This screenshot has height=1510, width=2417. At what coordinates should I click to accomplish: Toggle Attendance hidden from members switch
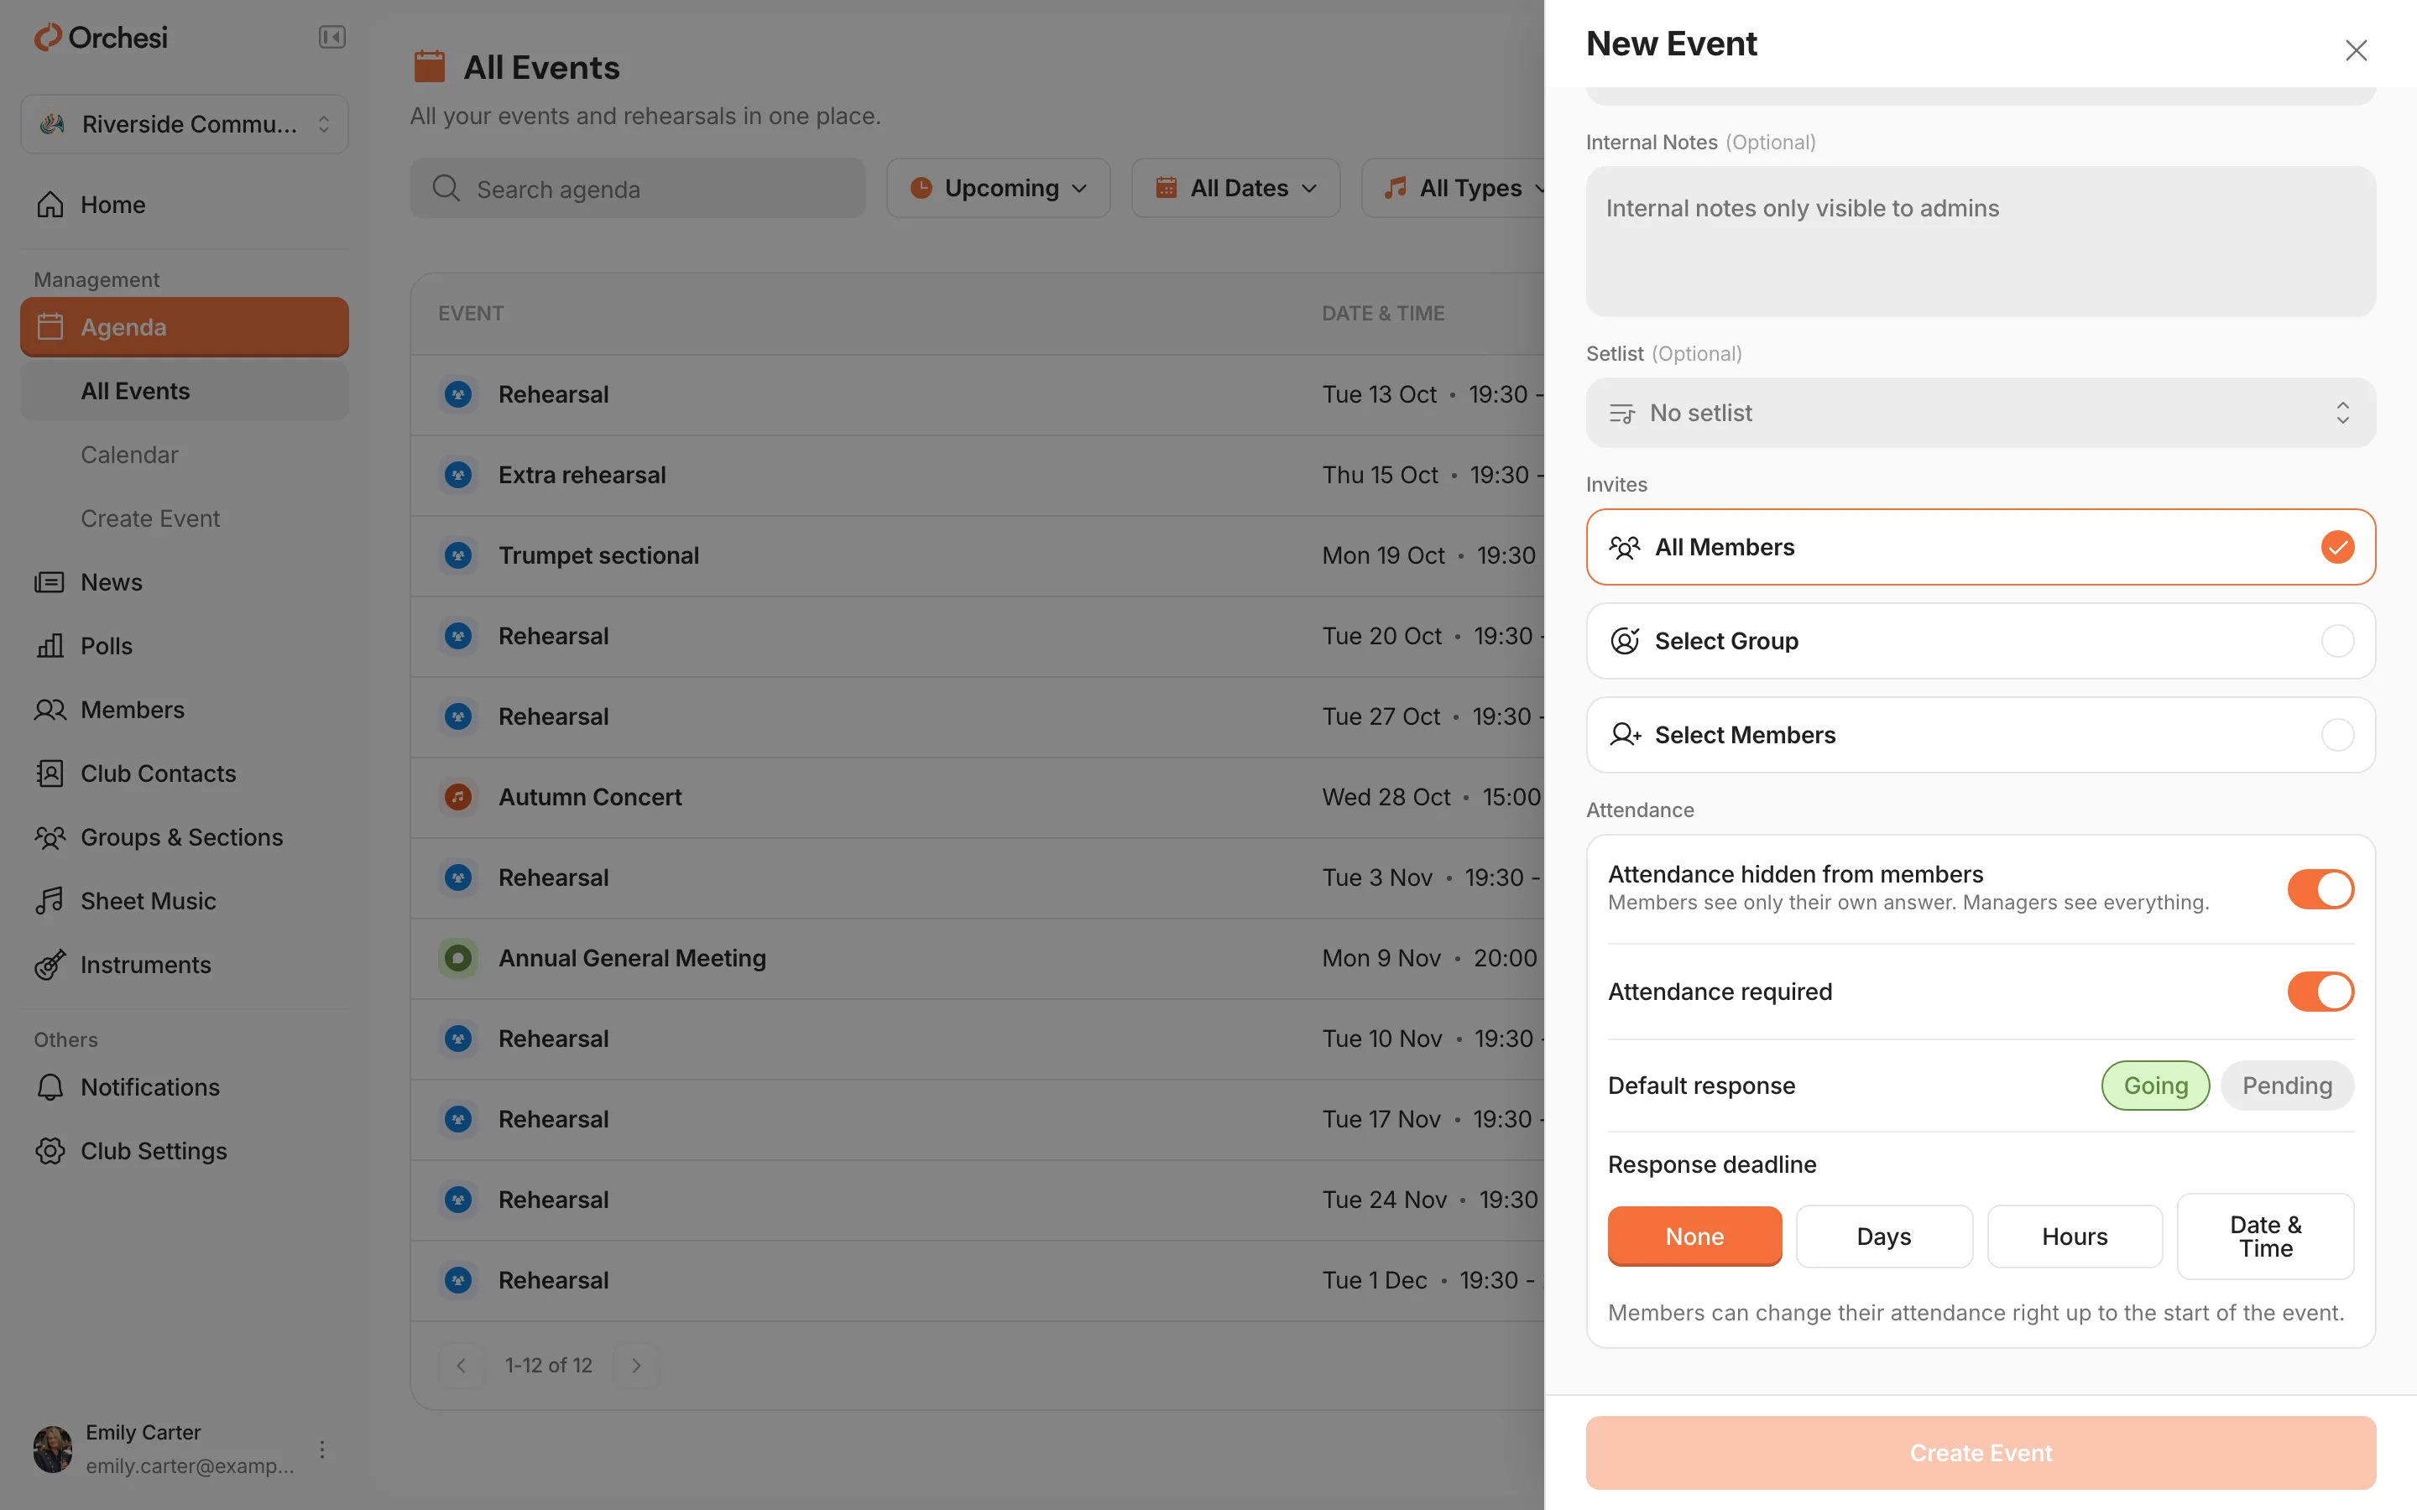[x=2320, y=889]
